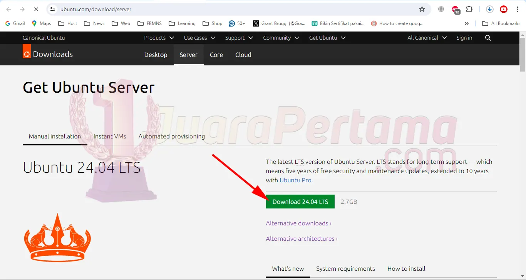The width and height of the screenshot is (526, 280).
Task: Expand the Community dropdown menu
Action: tap(281, 38)
